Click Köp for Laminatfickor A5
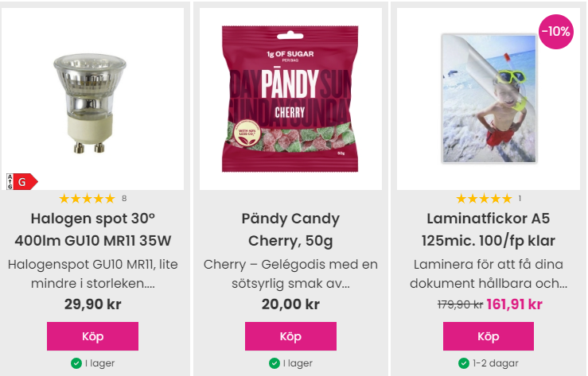 [x=489, y=336]
